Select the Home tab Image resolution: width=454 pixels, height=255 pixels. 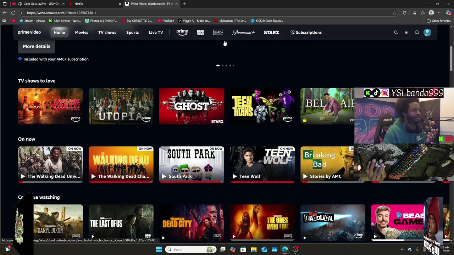[59, 32]
